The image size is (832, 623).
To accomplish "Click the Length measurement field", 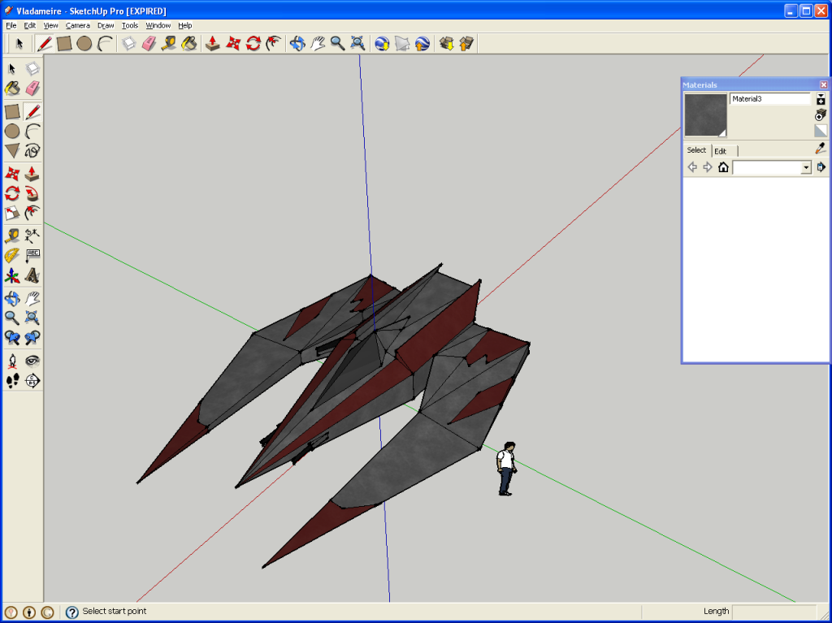I will coord(774,612).
